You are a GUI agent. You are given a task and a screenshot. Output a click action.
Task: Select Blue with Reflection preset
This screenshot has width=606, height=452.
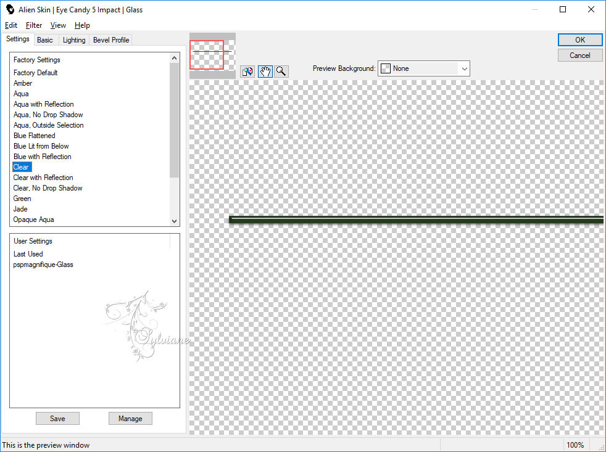click(42, 156)
